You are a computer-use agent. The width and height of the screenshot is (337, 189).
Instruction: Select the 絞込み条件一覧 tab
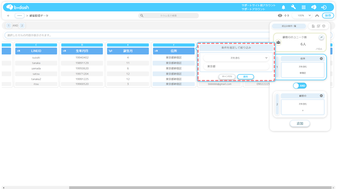coord(289,26)
